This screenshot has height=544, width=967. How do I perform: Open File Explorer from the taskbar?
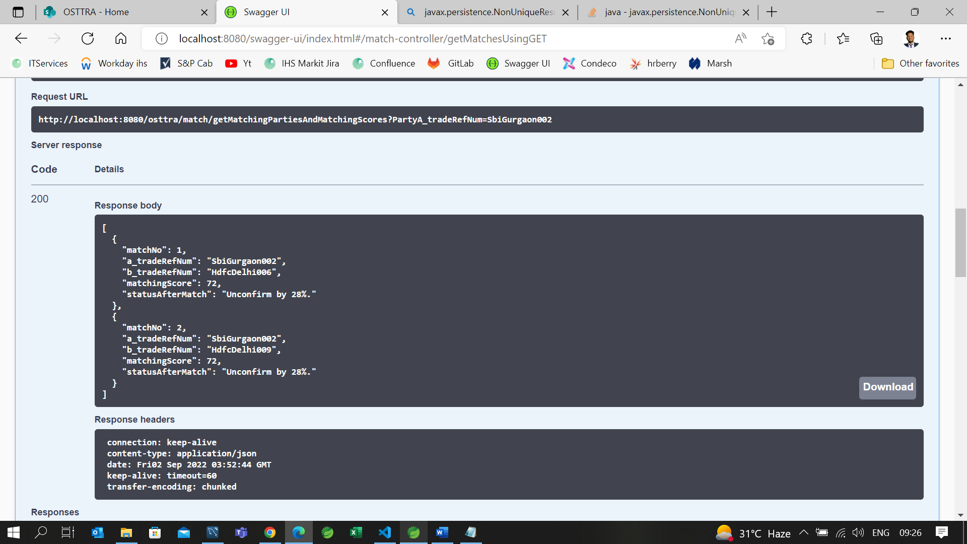[126, 532]
